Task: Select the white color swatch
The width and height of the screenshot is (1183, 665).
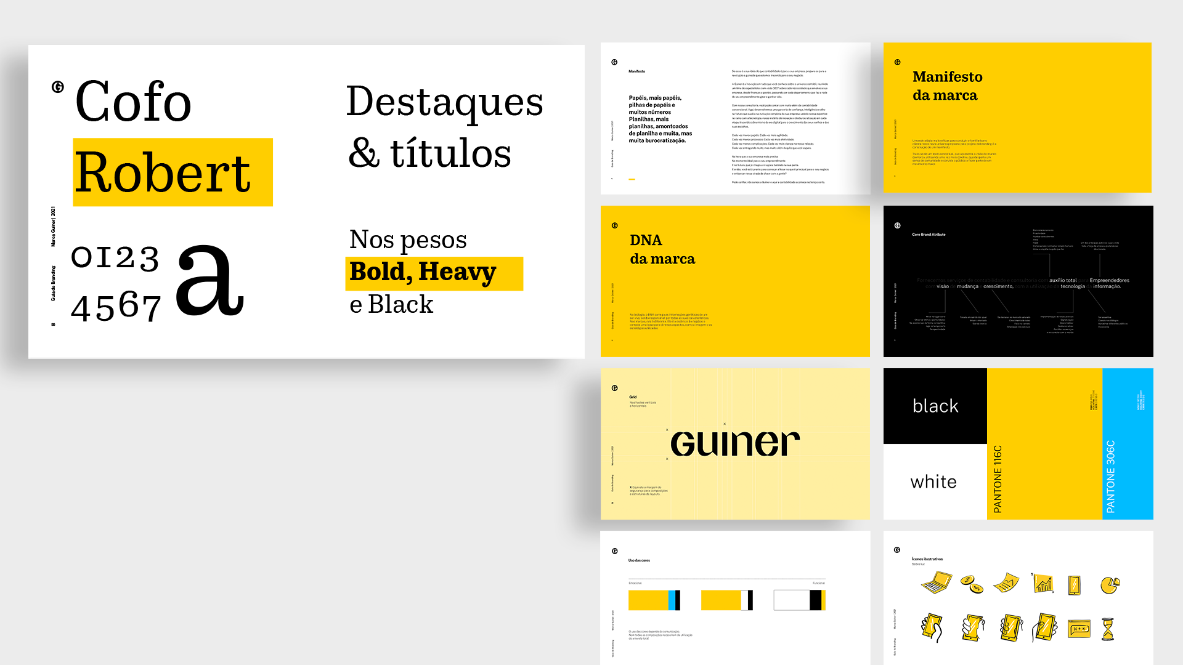Action: point(935,482)
